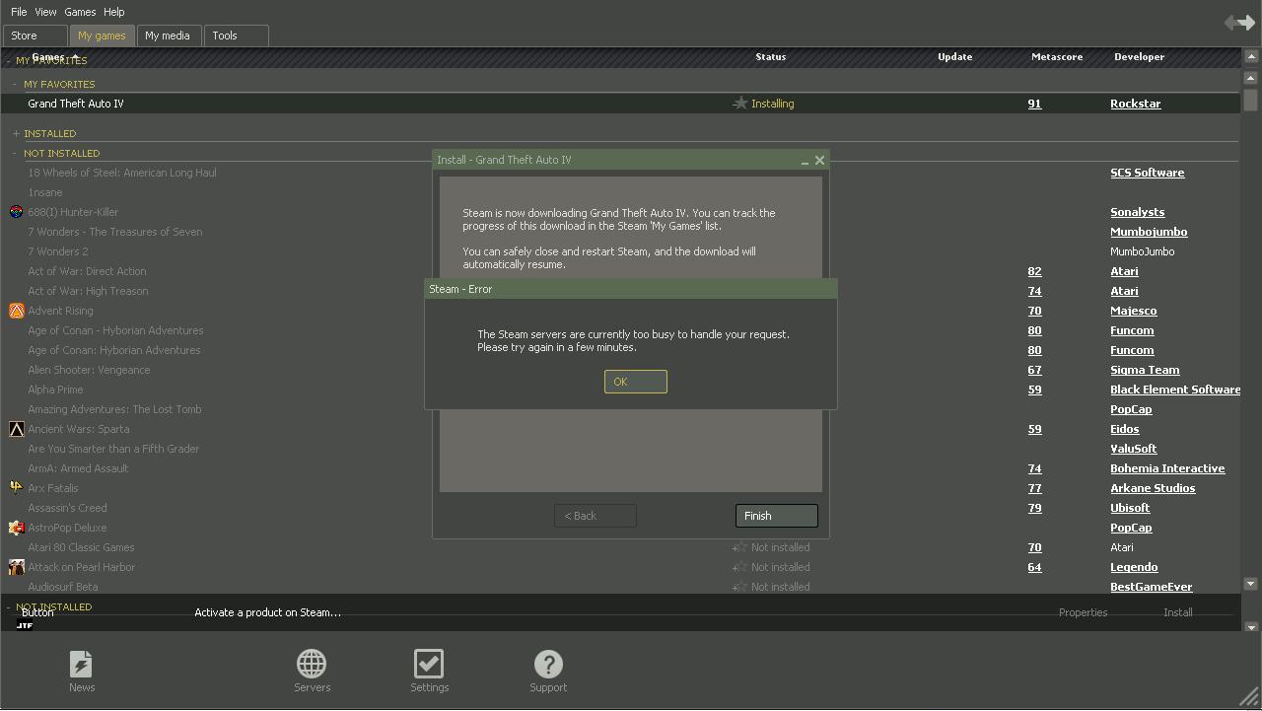
Task: Open the Support help icon
Action: click(548, 672)
